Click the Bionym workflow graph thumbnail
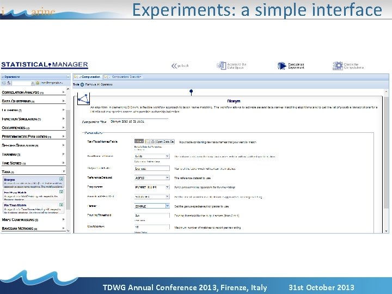Screen dimensions: 392x294 click(x=83, y=99)
